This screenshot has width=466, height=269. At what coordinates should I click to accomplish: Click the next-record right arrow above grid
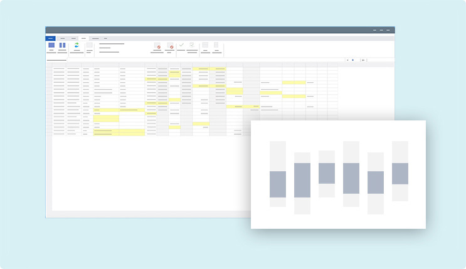(352, 60)
